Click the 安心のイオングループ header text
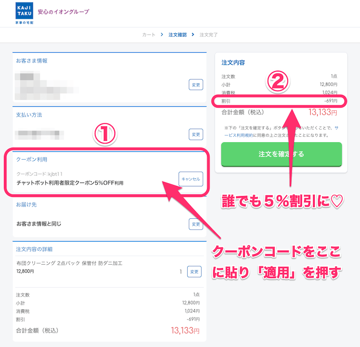The width and height of the screenshot is (360, 347). coord(63,12)
